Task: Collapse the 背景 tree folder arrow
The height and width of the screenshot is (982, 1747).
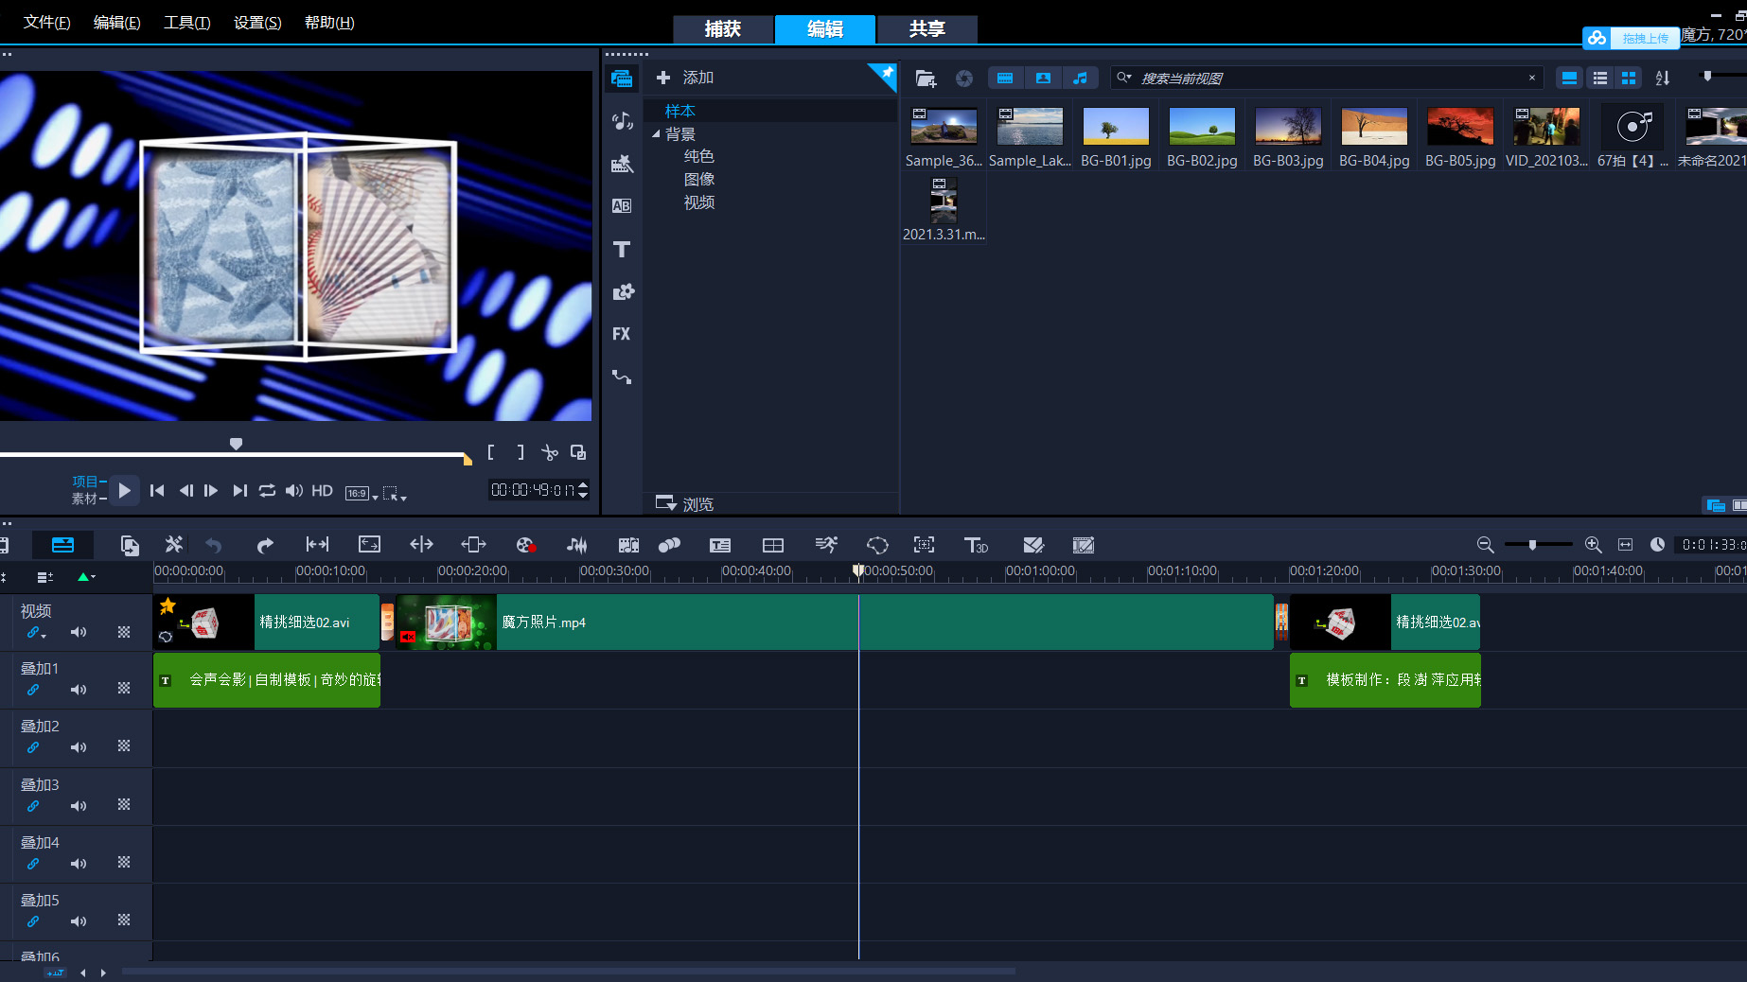Action: pyautogui.click(x=656, y=133)
